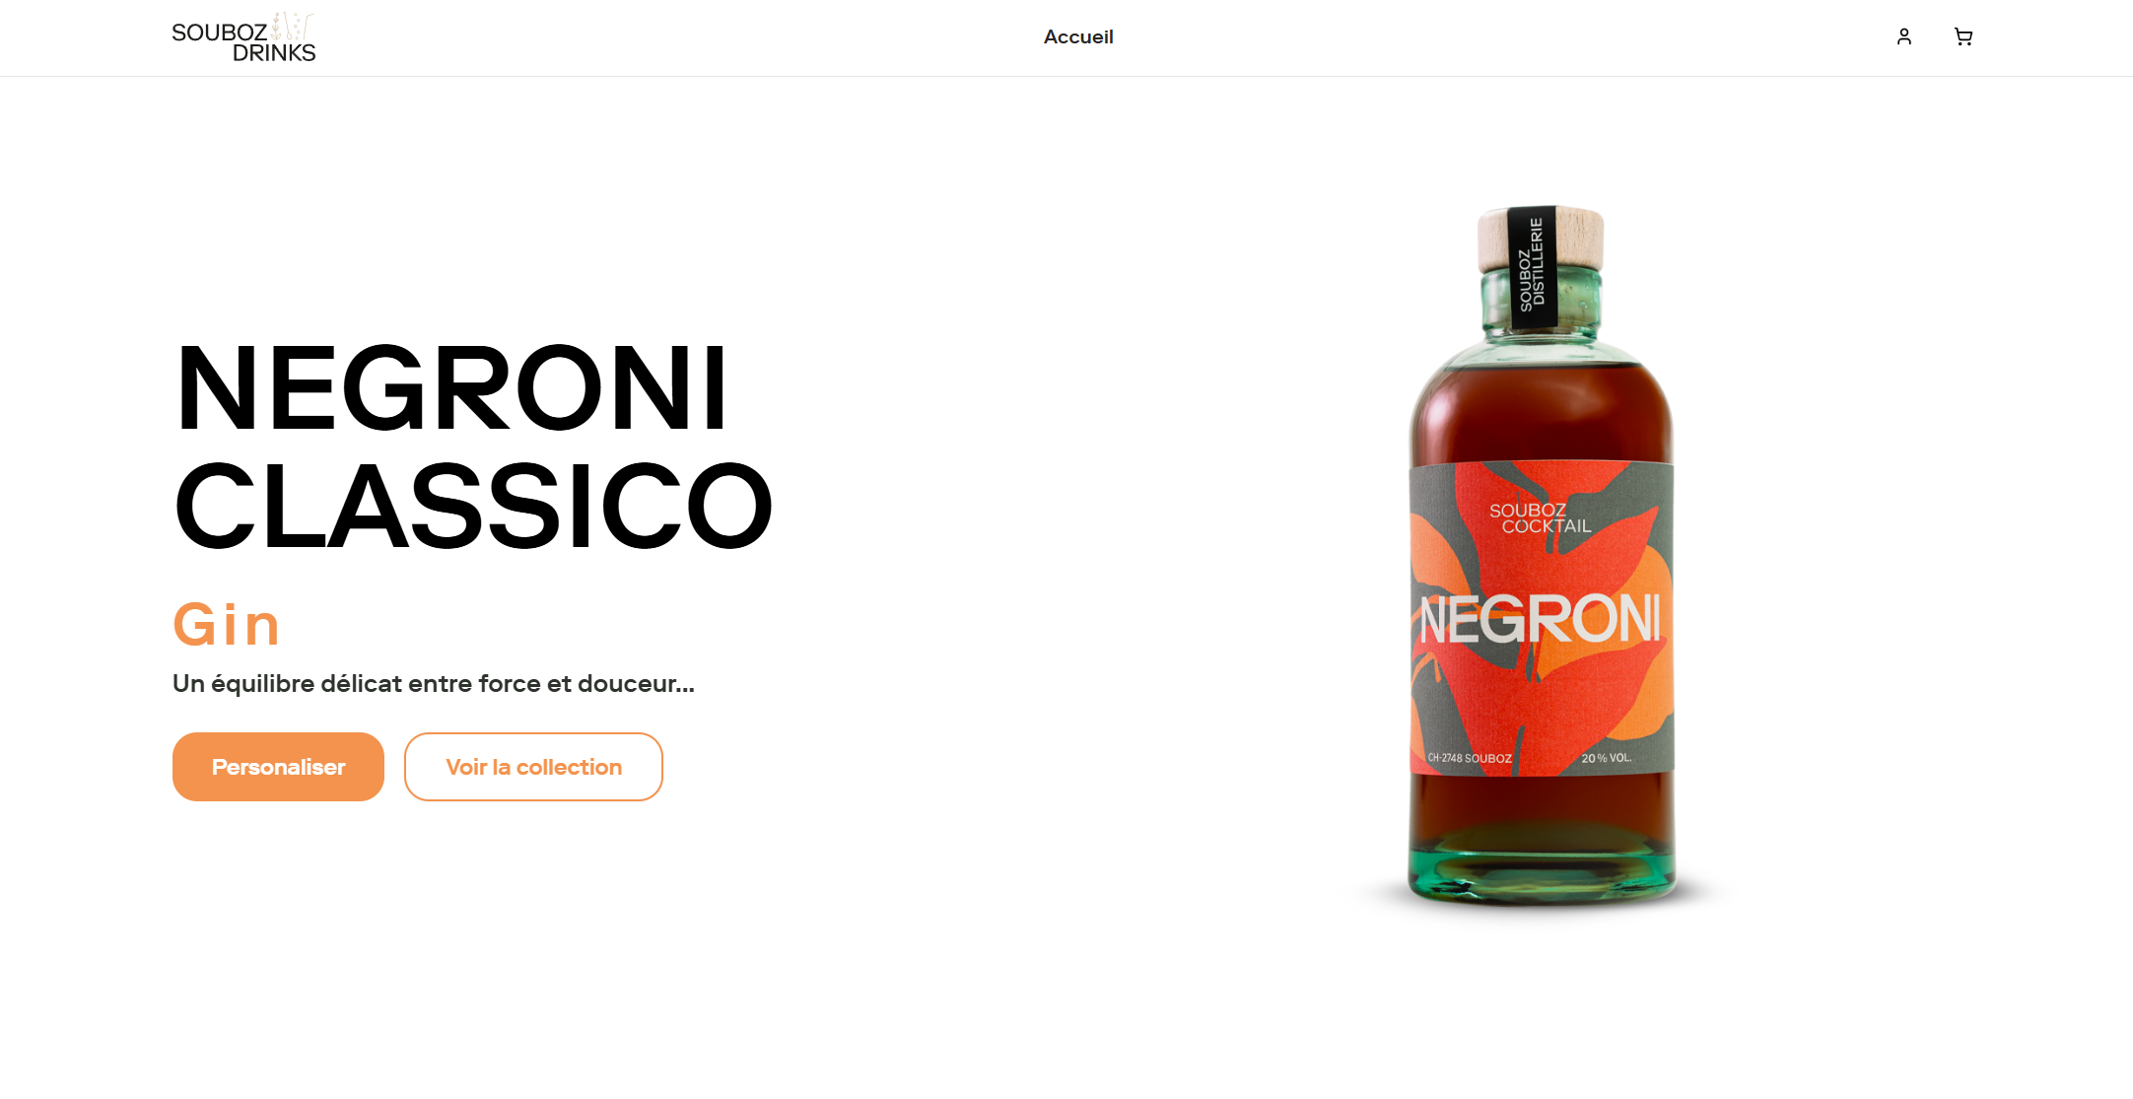The height and width of the screenshot is (1099, 2133).
Task: Select the word NEGRONI in the heading
Action: pos(451,387)
